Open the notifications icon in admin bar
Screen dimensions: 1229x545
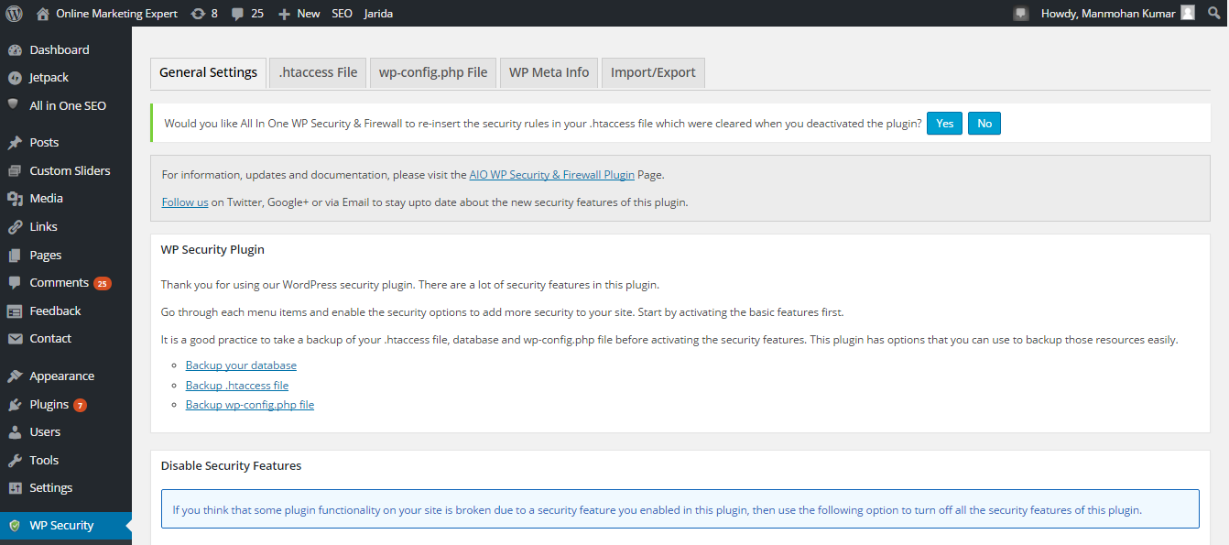1020,14
